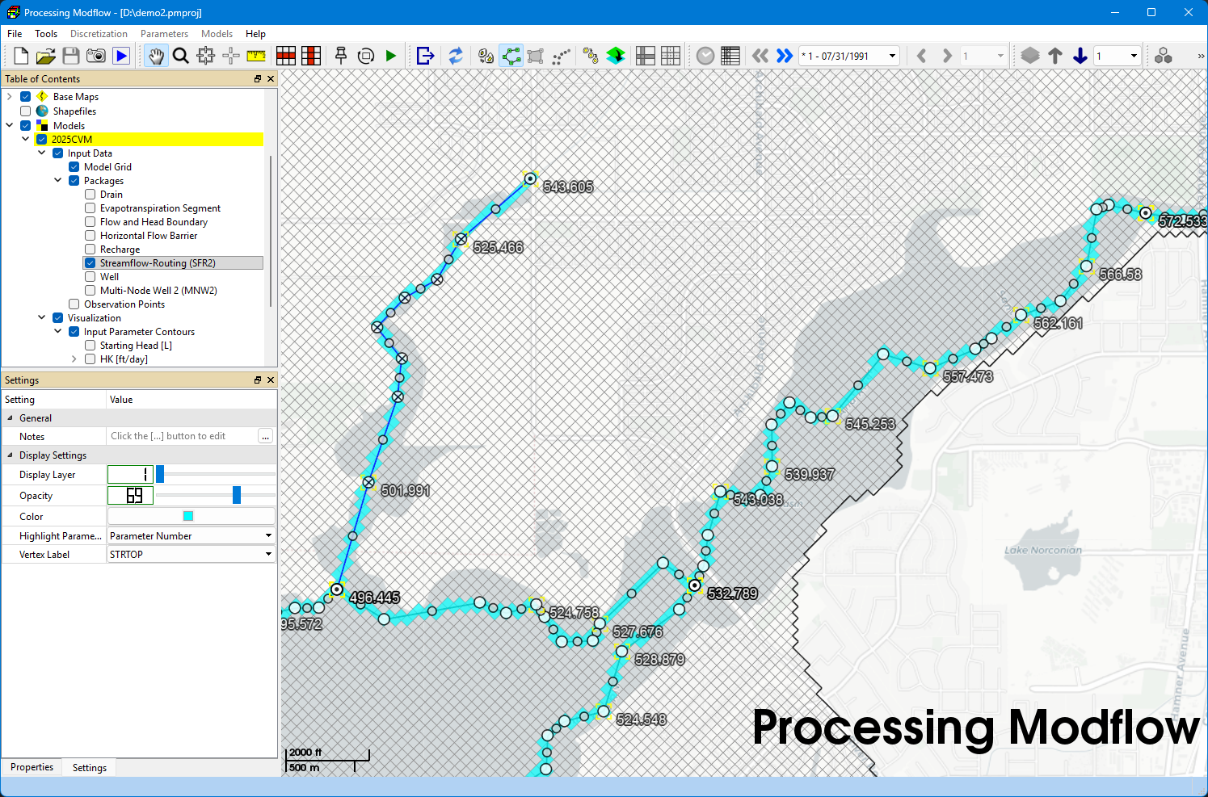Close the Table of Contents panel

coord(271,79)
